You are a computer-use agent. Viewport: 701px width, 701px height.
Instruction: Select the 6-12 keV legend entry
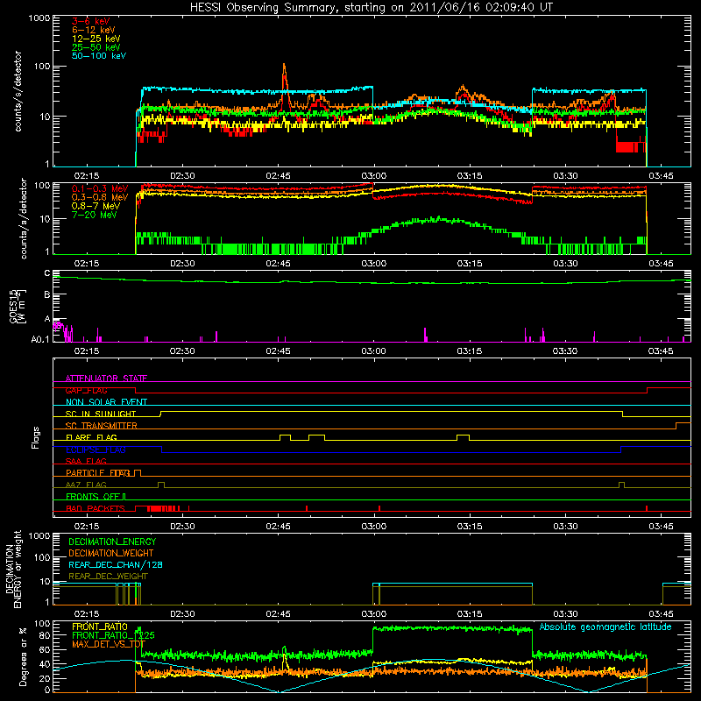pyautogui.click(x=94, y=30)
